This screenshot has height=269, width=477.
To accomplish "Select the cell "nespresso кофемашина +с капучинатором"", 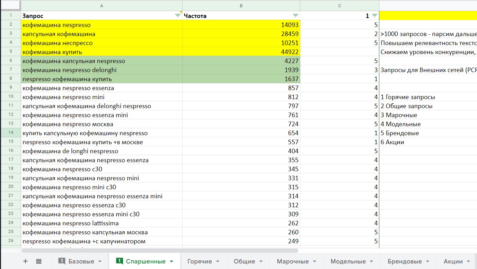I will (101, 241).
